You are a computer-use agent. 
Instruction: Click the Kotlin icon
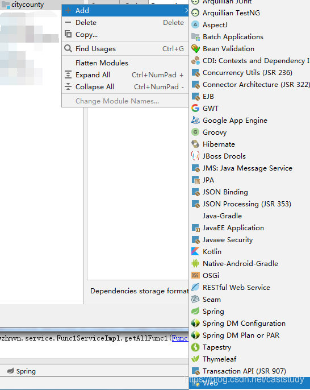click(195, 251)
